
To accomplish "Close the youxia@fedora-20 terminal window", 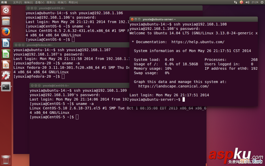I will [16, 45].
